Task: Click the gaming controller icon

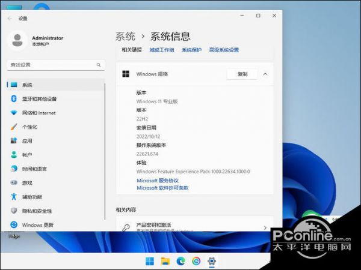Action: pos(14,183)
